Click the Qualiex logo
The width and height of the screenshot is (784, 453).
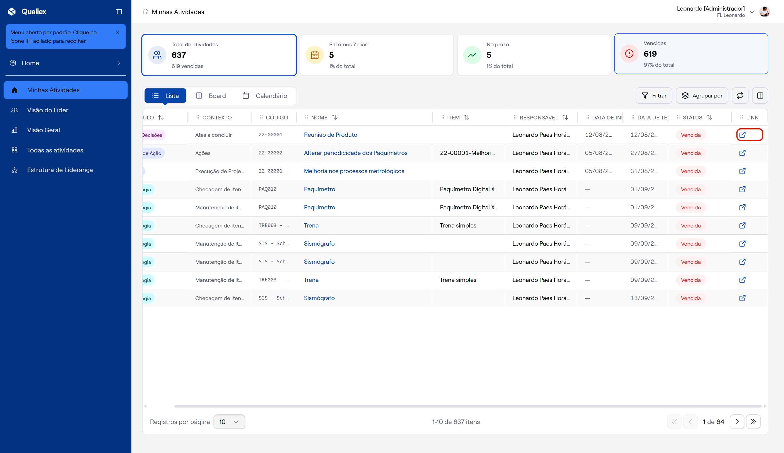coord(27,12)
